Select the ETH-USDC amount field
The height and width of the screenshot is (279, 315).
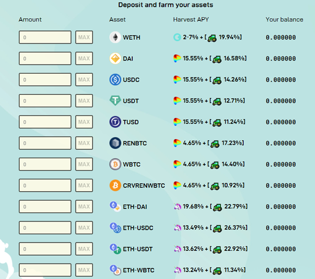point(45,228)
